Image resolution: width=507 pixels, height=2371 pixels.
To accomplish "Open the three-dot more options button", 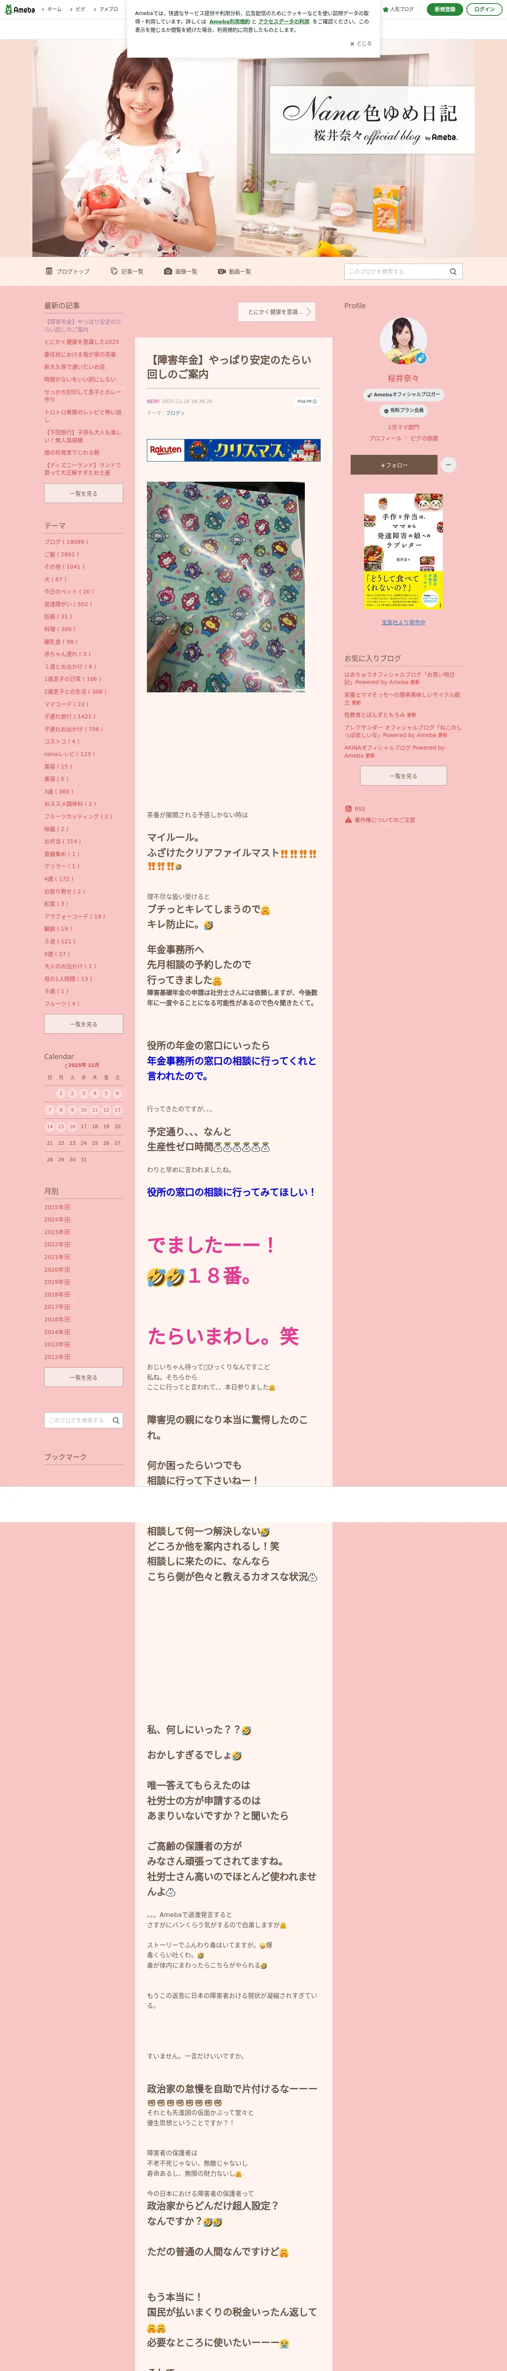I will [x=448, y=465].
